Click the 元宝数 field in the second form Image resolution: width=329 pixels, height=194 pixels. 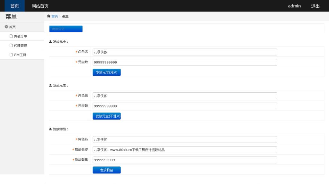(x=185, y=106)
